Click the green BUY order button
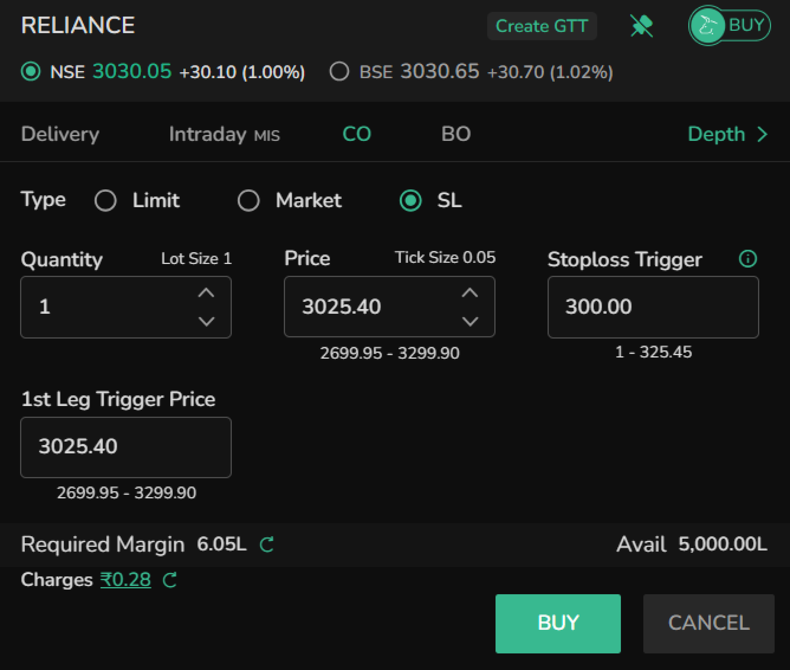This screenshot has height=670, width=790. pos(558,624)
